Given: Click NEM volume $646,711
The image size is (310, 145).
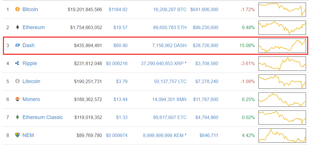Looking at the screenshot, I should click(x=209, y=136).
